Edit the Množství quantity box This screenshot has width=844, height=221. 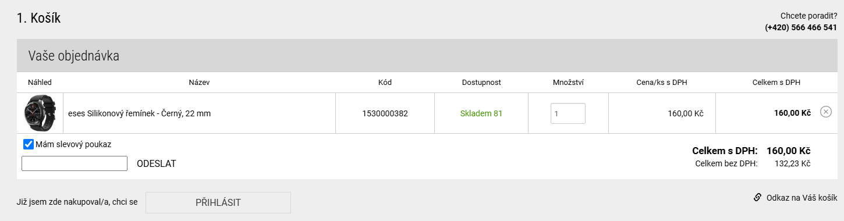coord(568,113)
